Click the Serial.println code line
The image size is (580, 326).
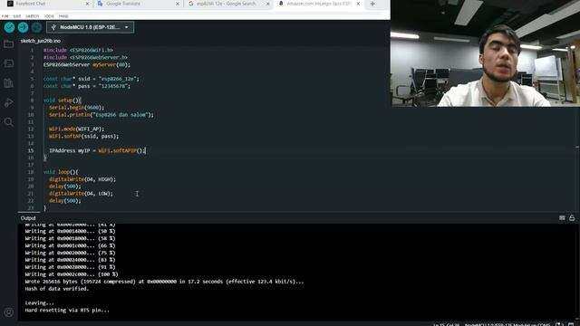101,115
